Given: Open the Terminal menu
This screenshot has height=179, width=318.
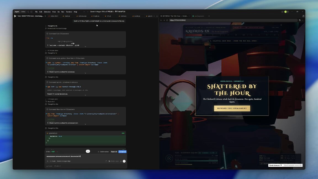Looking at the screenshot, I should tap(69, 12).
